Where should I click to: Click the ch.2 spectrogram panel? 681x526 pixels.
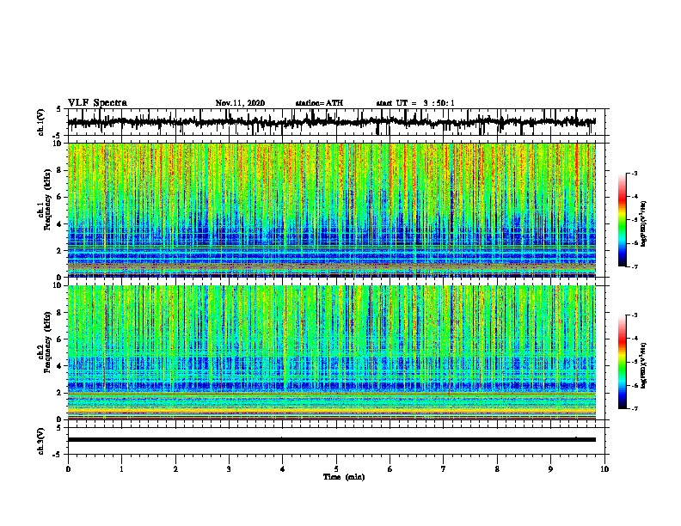[x=332, y=352]
